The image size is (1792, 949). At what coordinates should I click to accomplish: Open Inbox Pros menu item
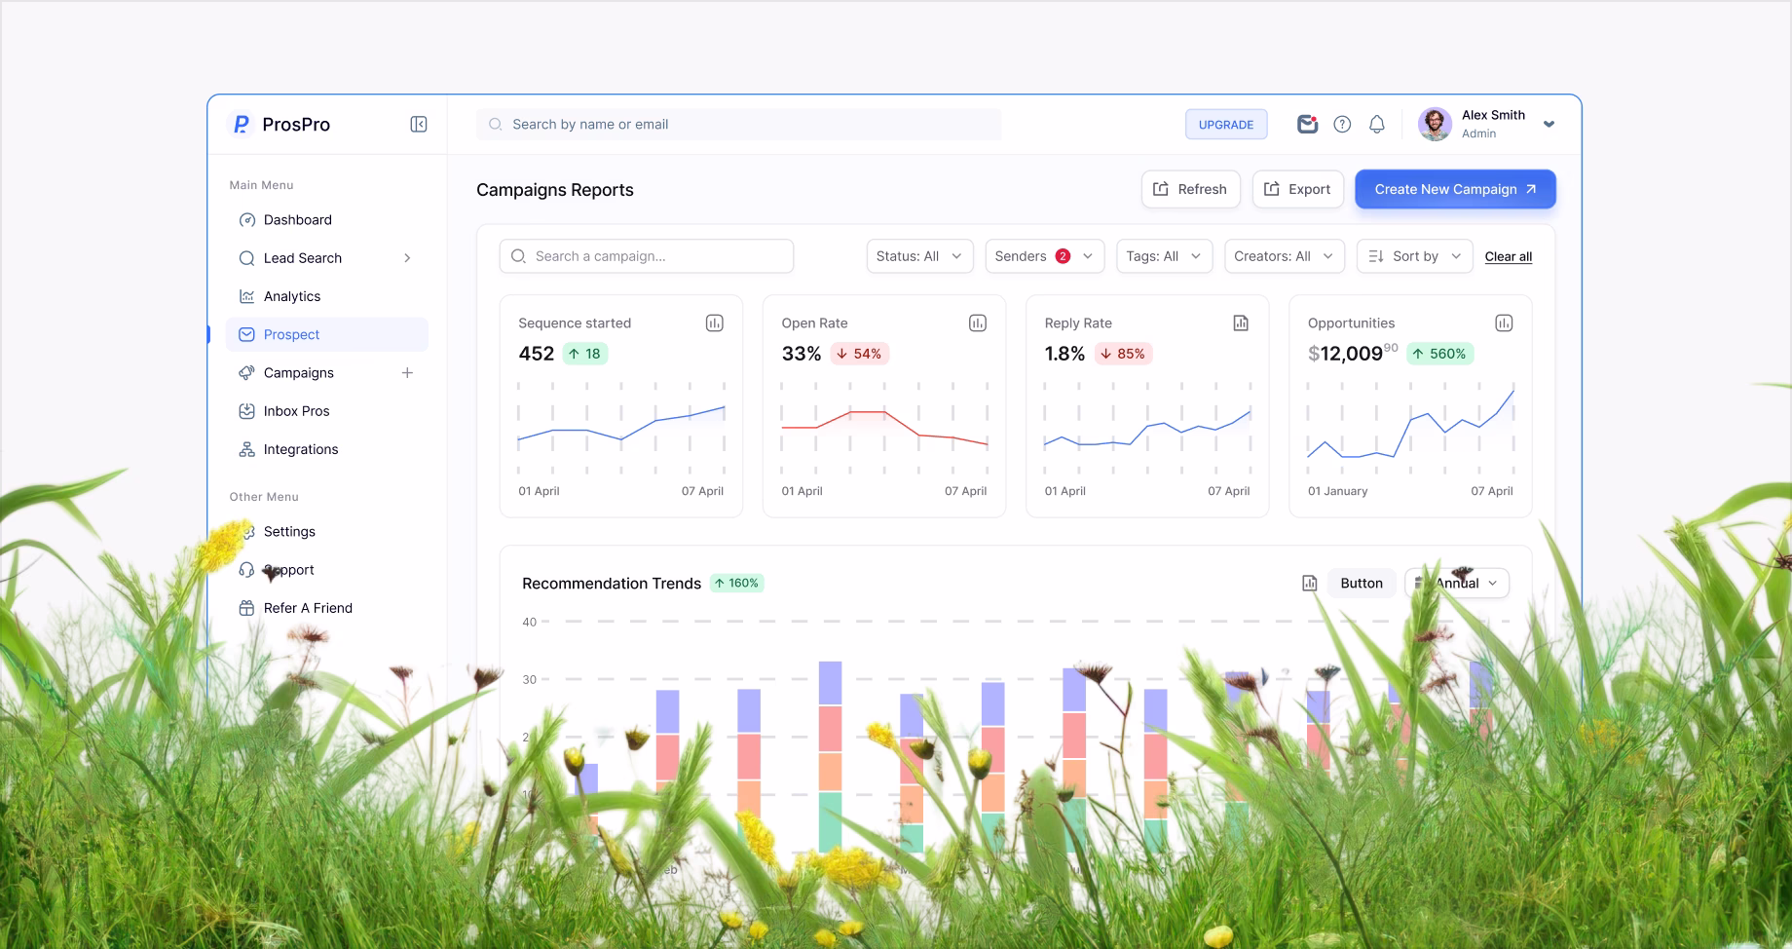[327, 411]
